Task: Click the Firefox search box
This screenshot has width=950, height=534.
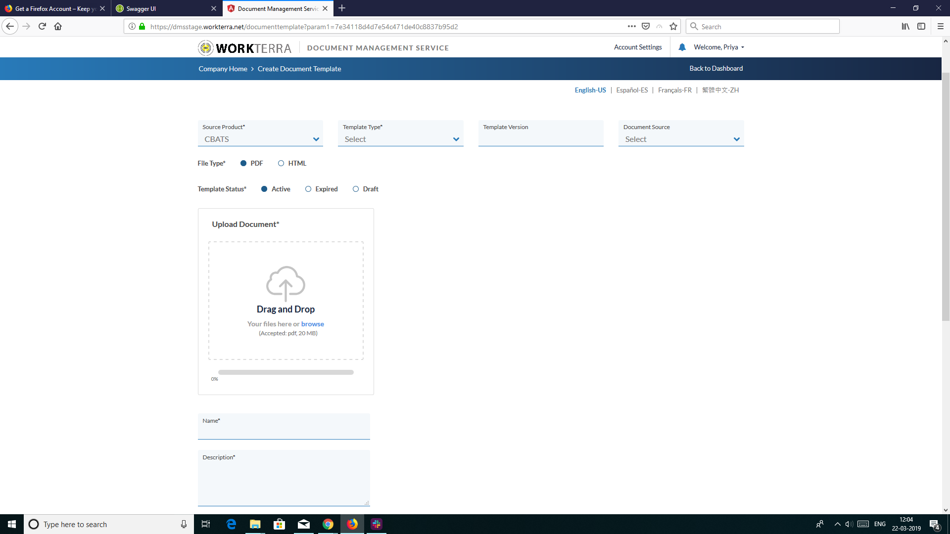Action: pos(762,26)
